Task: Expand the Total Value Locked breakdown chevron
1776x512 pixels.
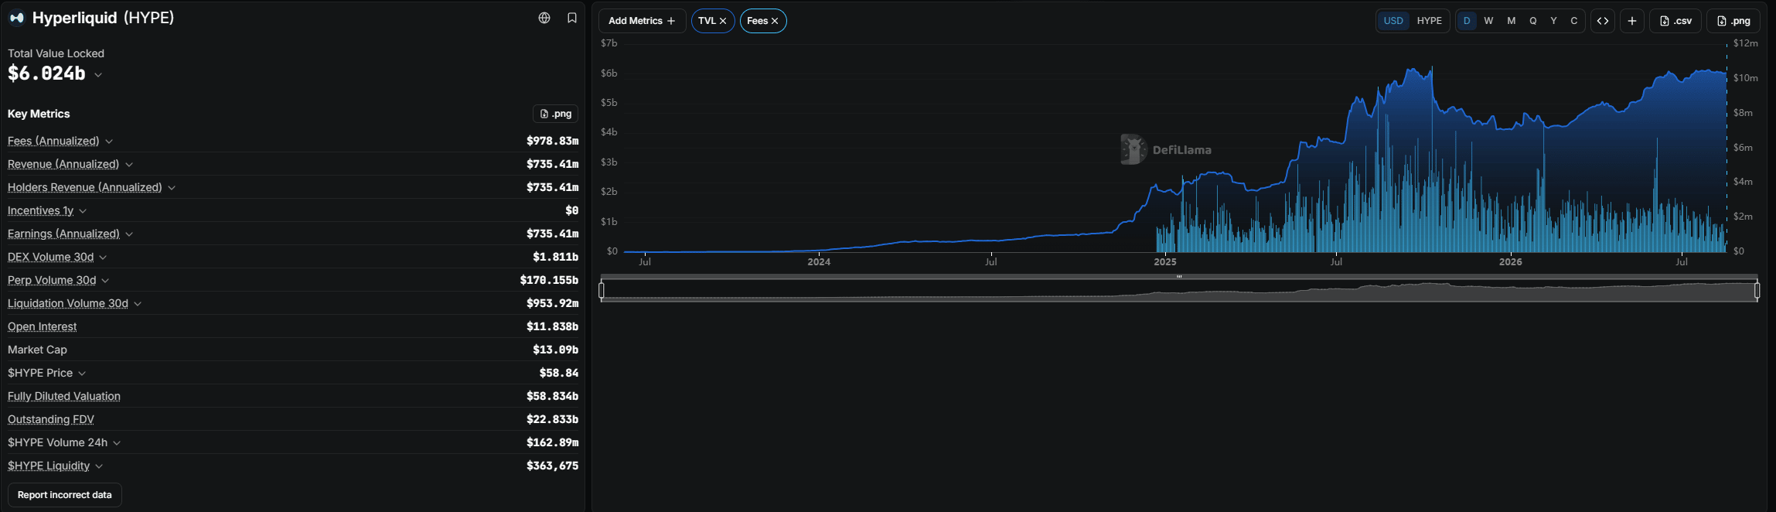Action: [98, 75]
